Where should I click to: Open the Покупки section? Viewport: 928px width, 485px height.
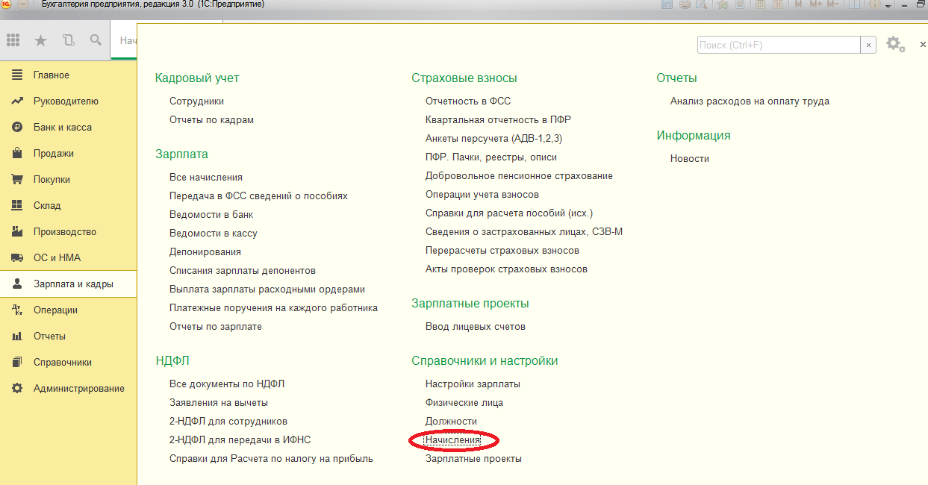tap(69, 180)
